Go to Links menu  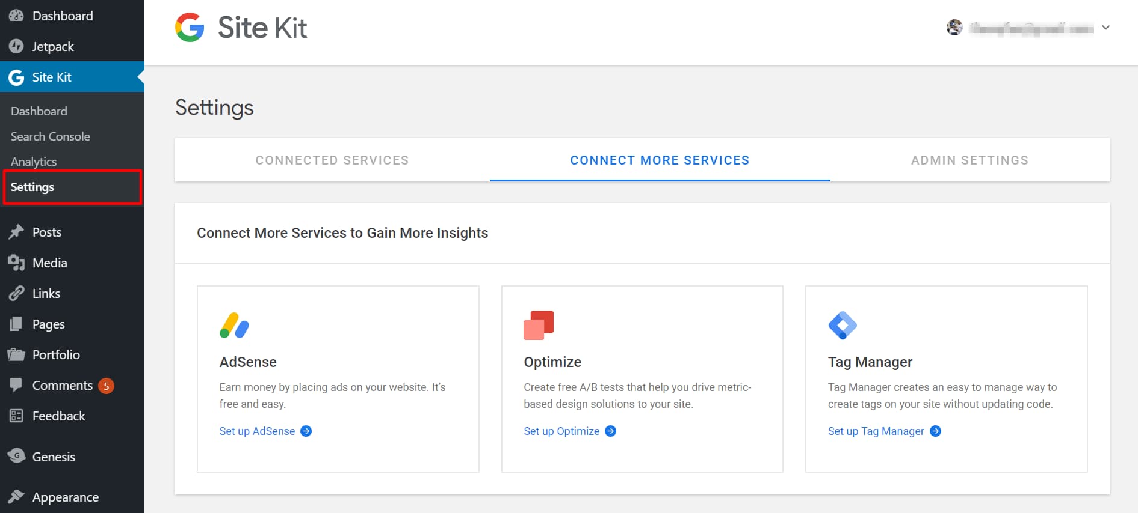tap(72, 293)
